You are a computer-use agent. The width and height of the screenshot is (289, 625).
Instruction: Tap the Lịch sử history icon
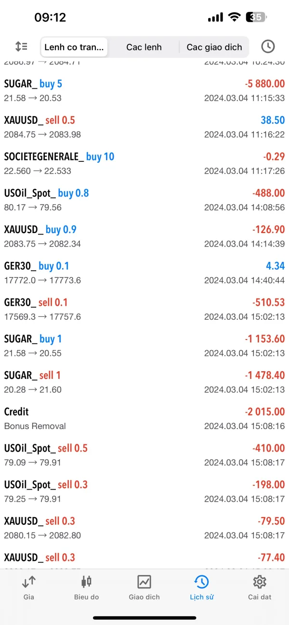(x=201, y=582)
